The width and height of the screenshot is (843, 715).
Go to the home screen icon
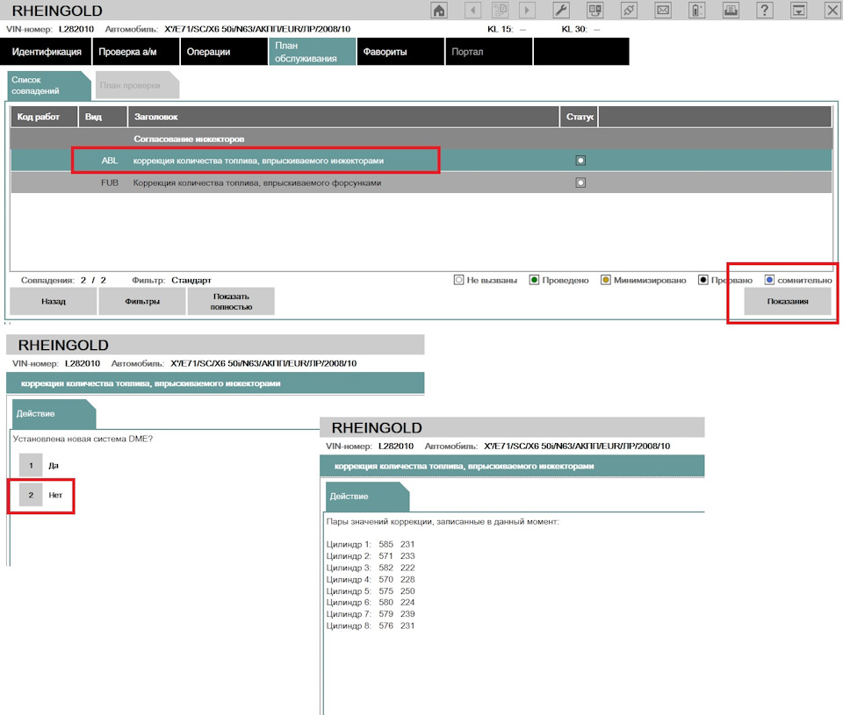(439, 11)
